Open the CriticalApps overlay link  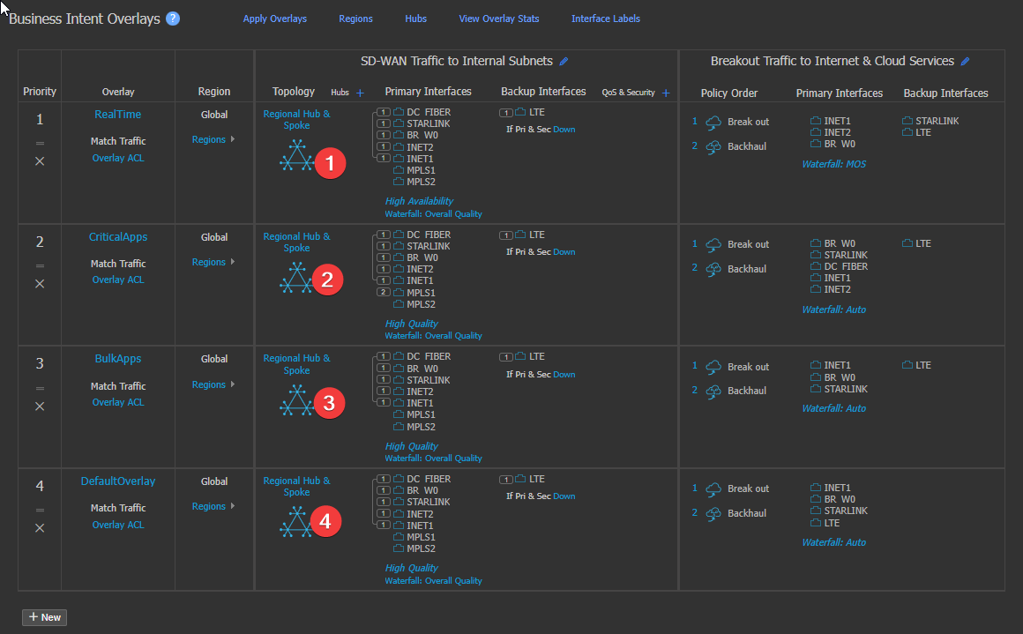click(118, 237)
